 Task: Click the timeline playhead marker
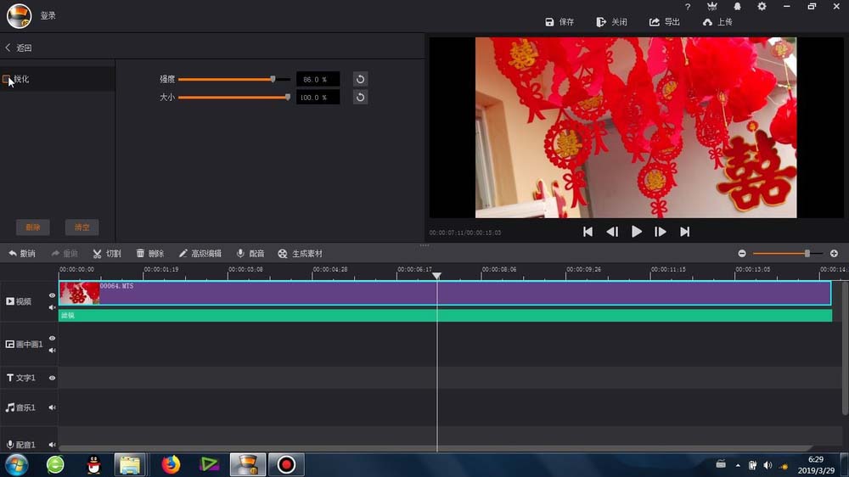pos(436,276)
